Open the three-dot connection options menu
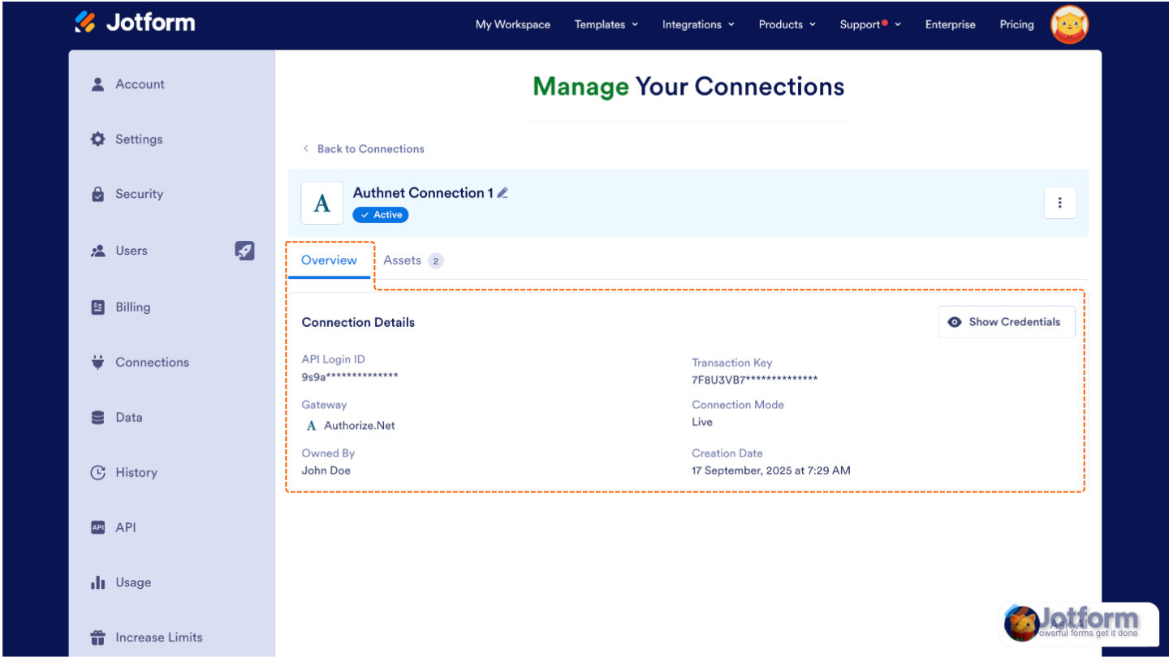 (x=1059, y=202)
